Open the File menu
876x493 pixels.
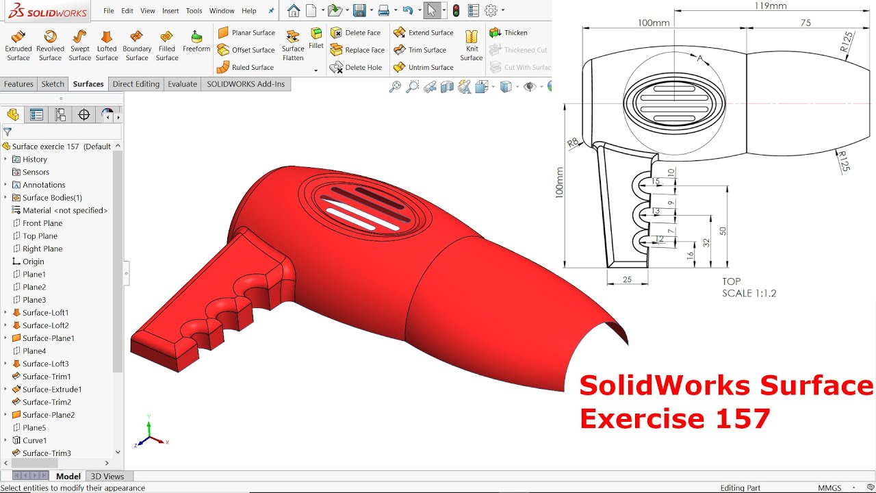point(109,11)
